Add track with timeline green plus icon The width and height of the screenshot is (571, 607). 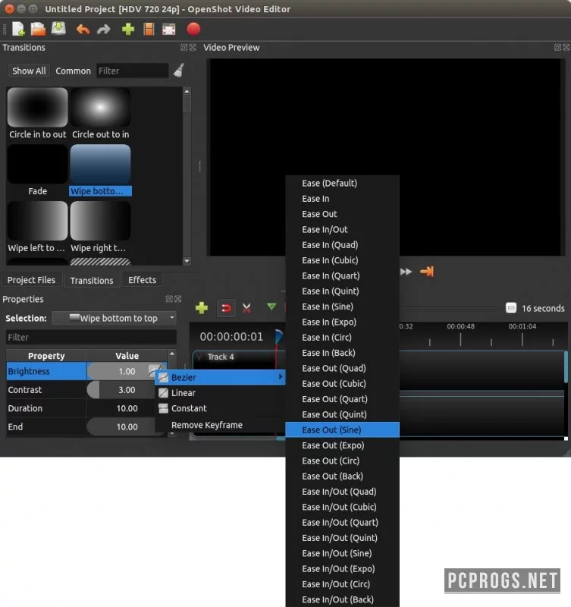point(202,308)
